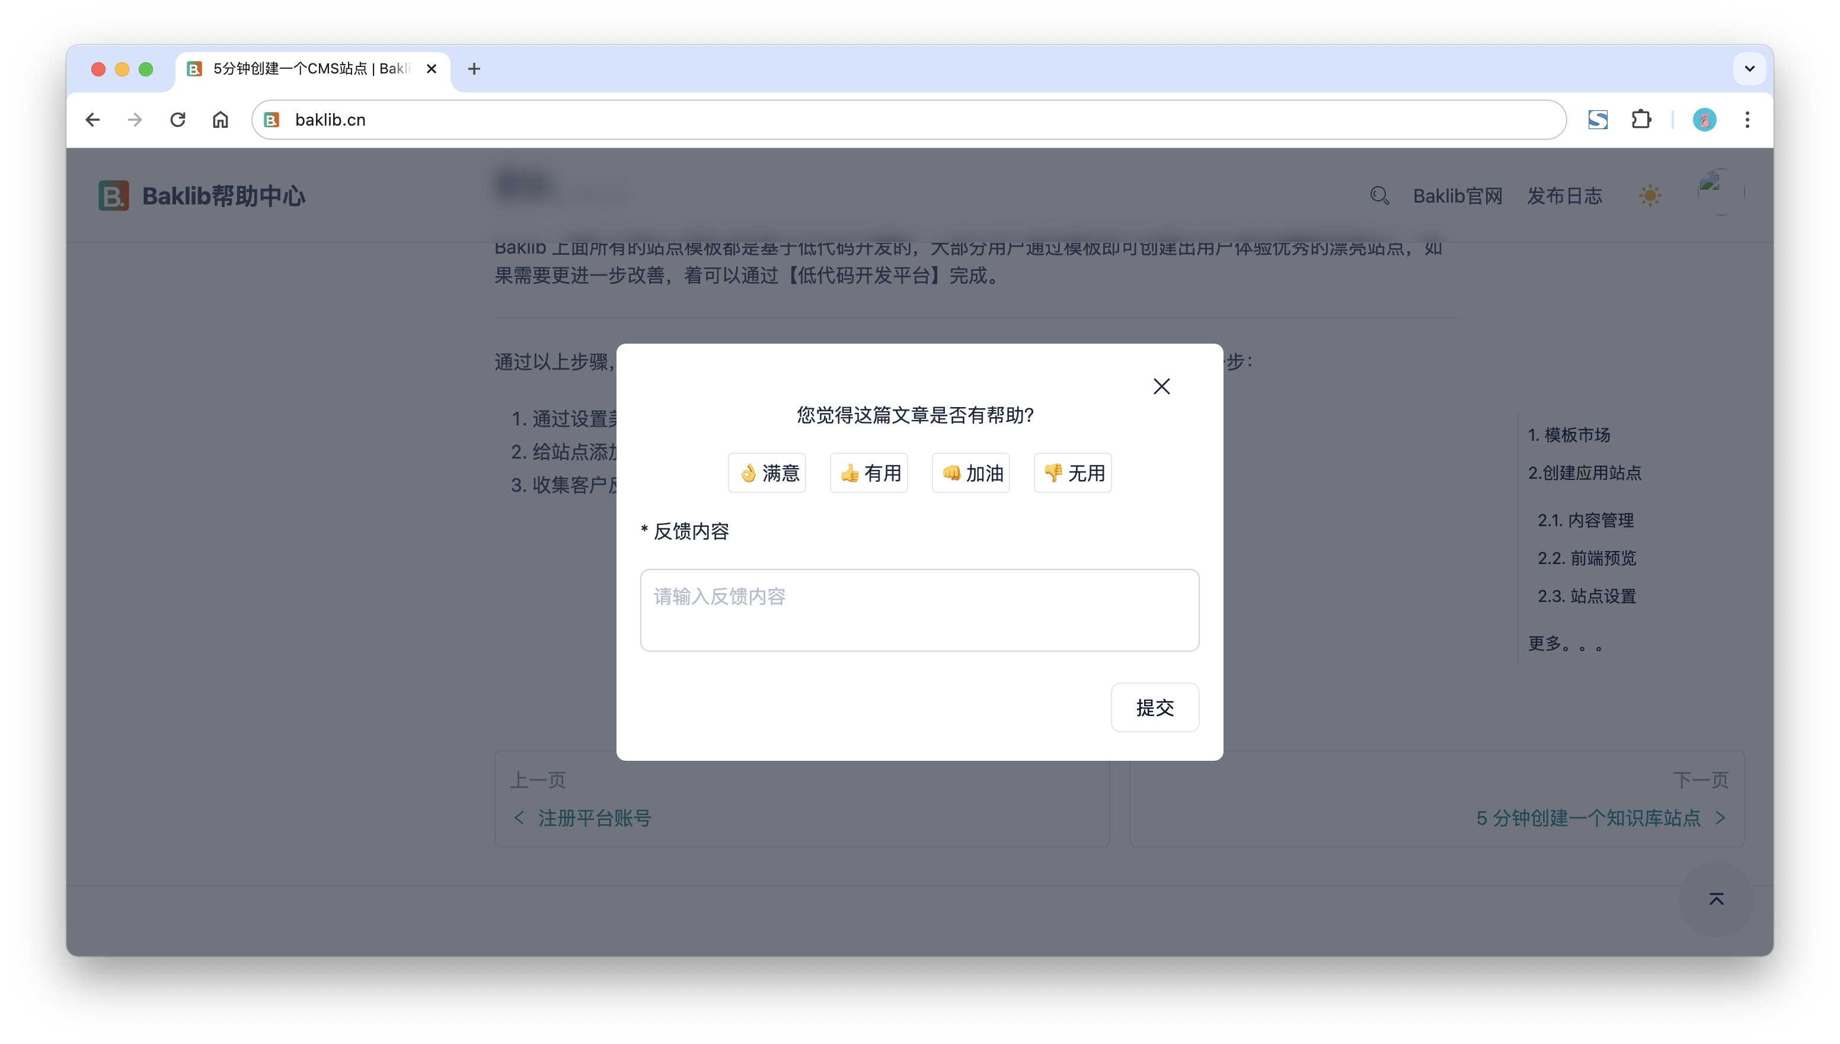Open the site search magnifier

click(1379, 196)
